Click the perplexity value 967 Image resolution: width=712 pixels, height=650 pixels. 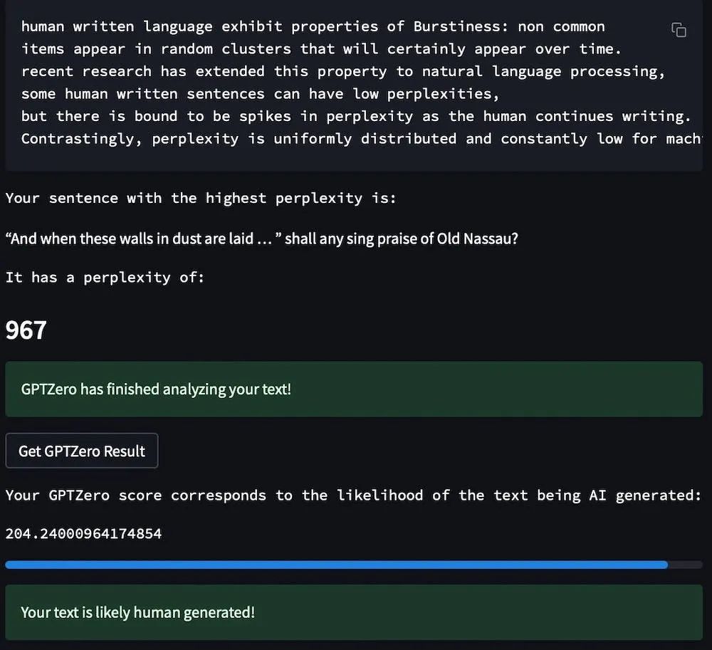click(x=26, y=330)
